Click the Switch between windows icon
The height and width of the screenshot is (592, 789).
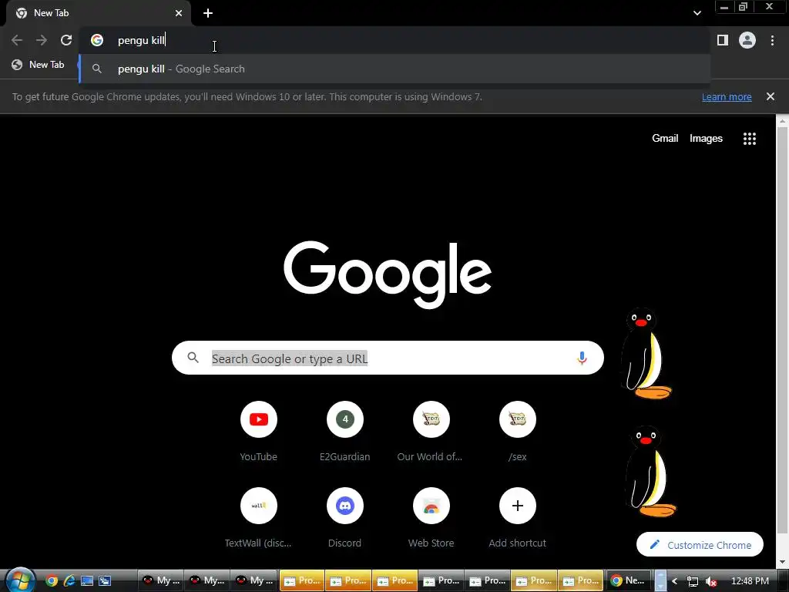pos(105,581)
